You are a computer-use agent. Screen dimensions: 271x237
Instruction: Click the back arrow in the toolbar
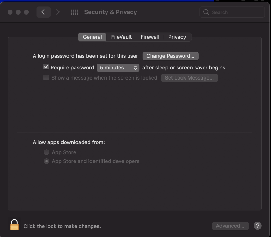[x=43, y=12]
